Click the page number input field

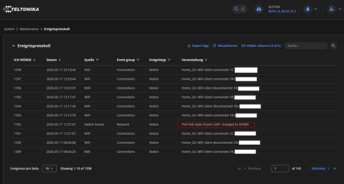pos(280,169)
